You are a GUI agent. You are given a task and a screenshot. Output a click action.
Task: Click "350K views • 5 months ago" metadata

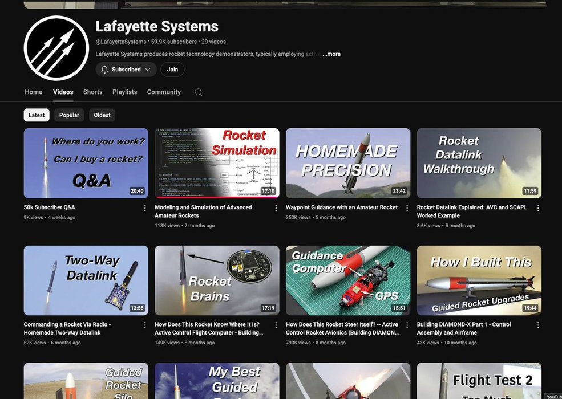pos(316,217)
